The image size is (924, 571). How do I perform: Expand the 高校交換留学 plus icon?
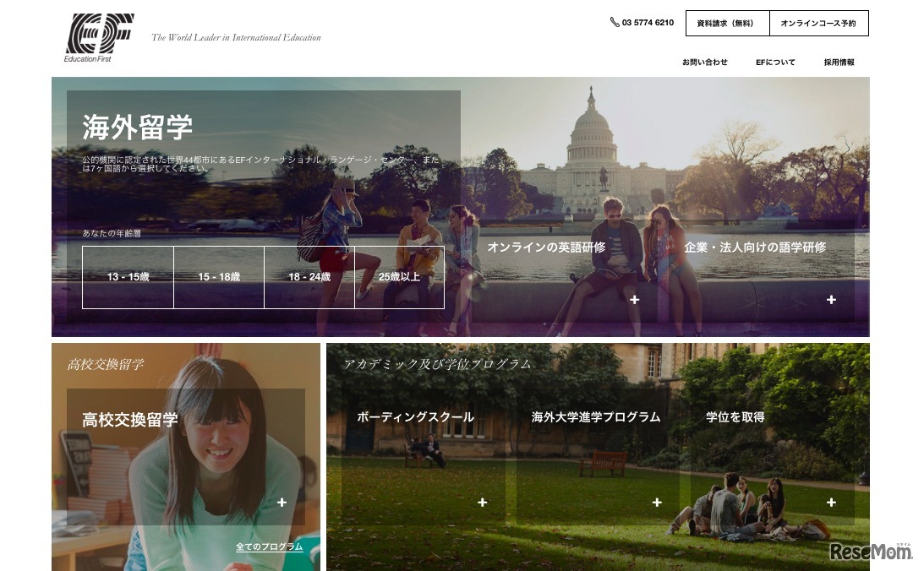tap(282, 503)
